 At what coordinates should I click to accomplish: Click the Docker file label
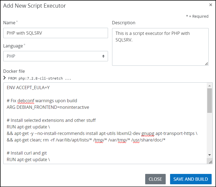(14, 71)
